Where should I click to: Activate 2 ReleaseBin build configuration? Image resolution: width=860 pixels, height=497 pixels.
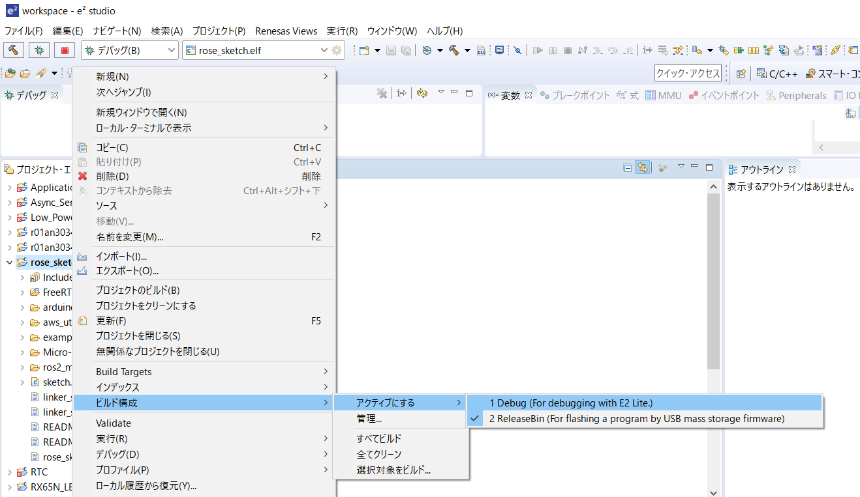point(645,418)
